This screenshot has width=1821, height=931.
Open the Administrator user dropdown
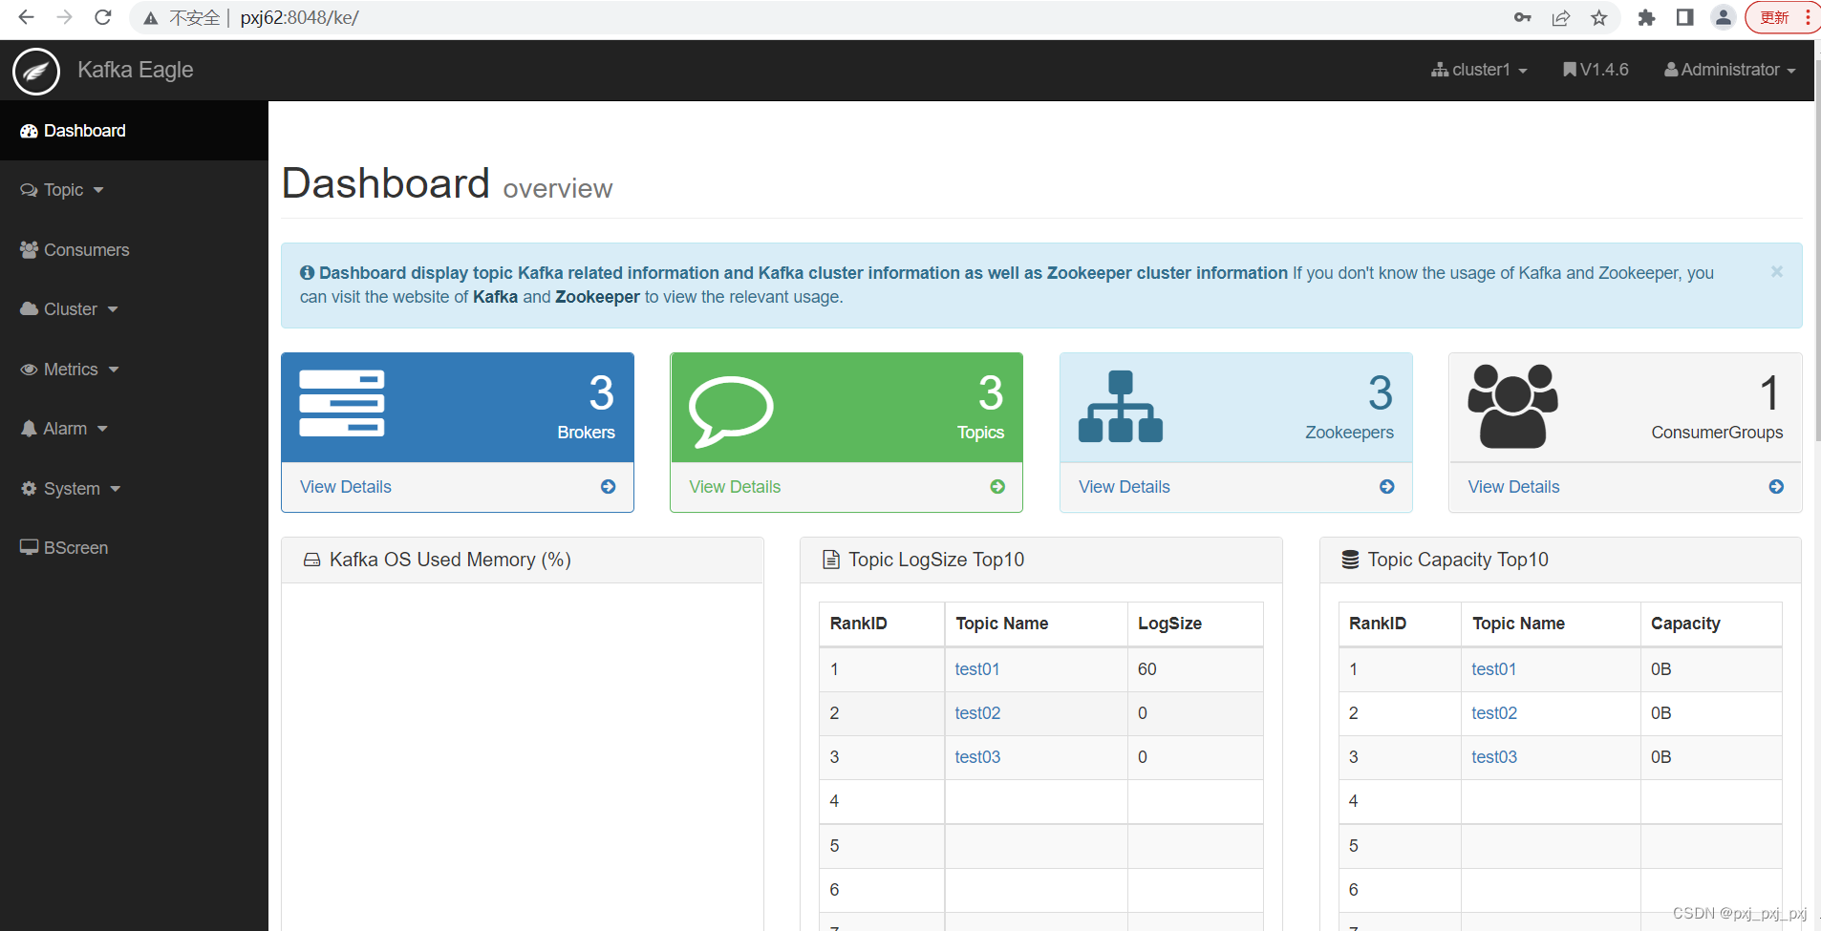[x=1729, y=70]
